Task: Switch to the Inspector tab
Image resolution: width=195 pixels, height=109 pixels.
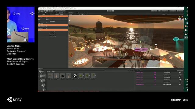Action: (48, 13)
